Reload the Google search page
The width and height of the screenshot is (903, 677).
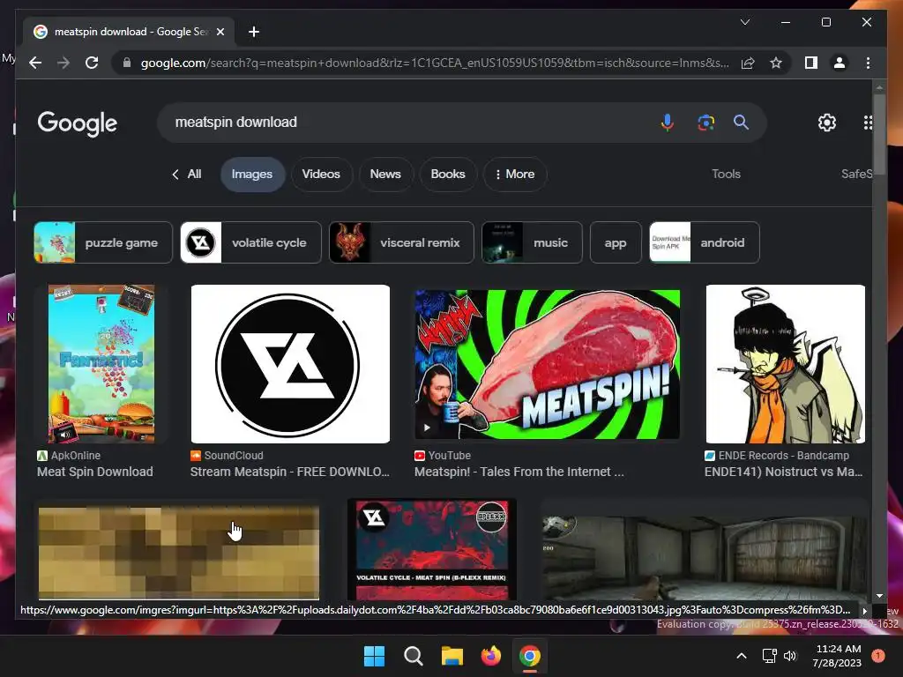tap(92, 63)
